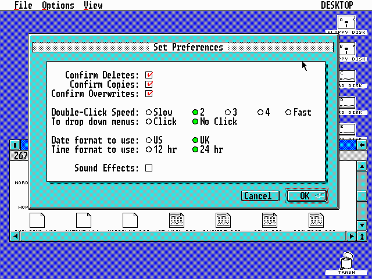Switch time format to 12 hr
Screen dimensions: 372x279
(x=149, y=149)
